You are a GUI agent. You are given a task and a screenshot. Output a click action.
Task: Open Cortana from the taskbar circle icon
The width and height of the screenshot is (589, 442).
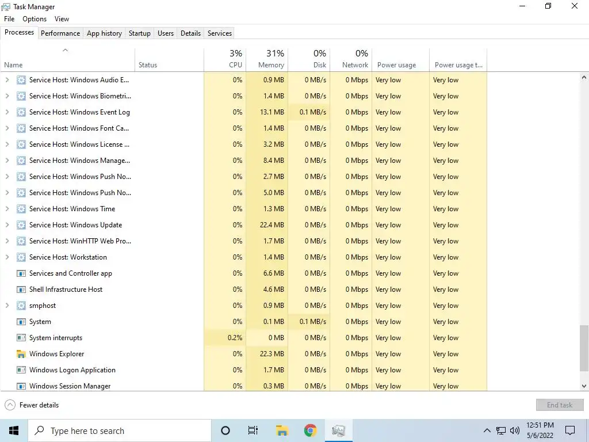(x=225, y=430)
